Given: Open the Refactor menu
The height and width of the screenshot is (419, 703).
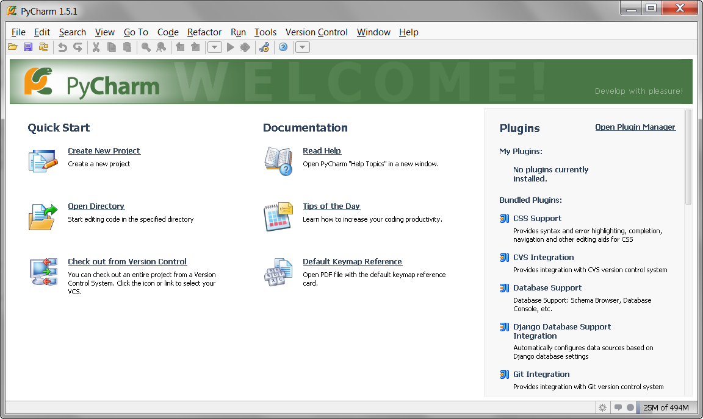Looking at the screenshot, I should click(204, 32).
